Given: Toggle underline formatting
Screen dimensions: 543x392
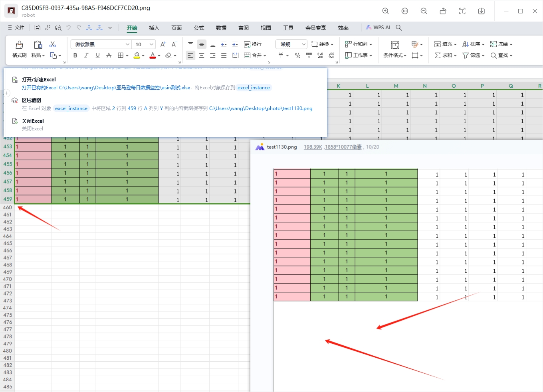Looking at the screenshot, I should [97, 55].
